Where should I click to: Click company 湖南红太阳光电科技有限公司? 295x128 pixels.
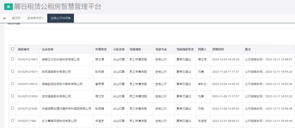point(61,60)
